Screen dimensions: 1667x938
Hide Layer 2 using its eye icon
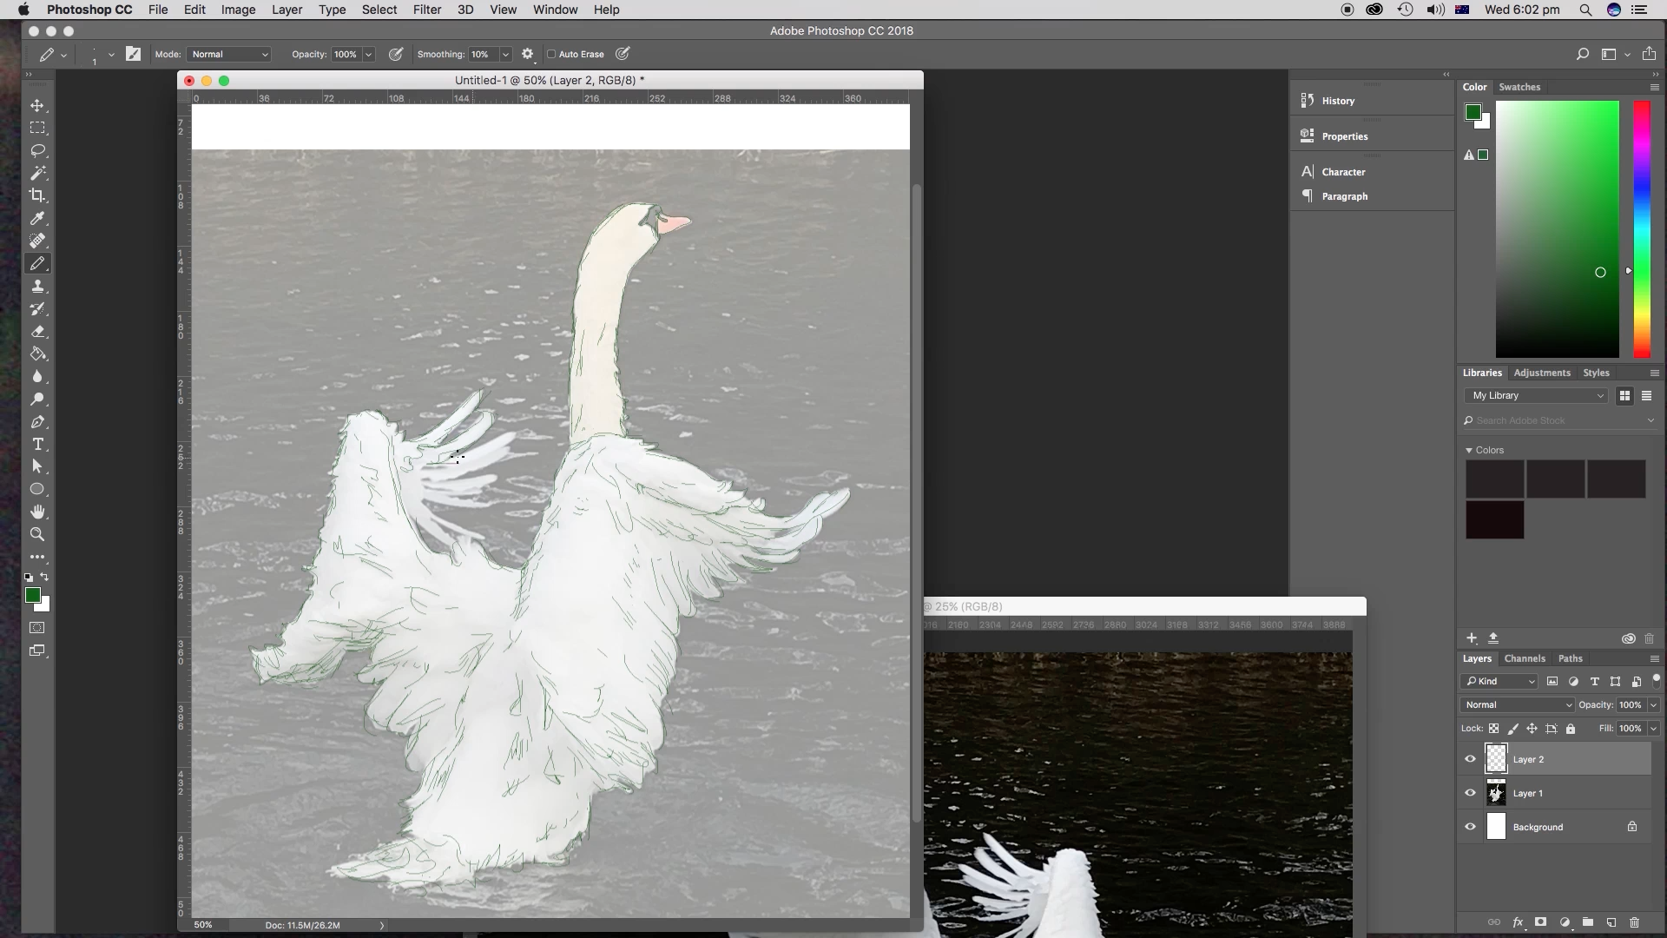(1470, 759)
